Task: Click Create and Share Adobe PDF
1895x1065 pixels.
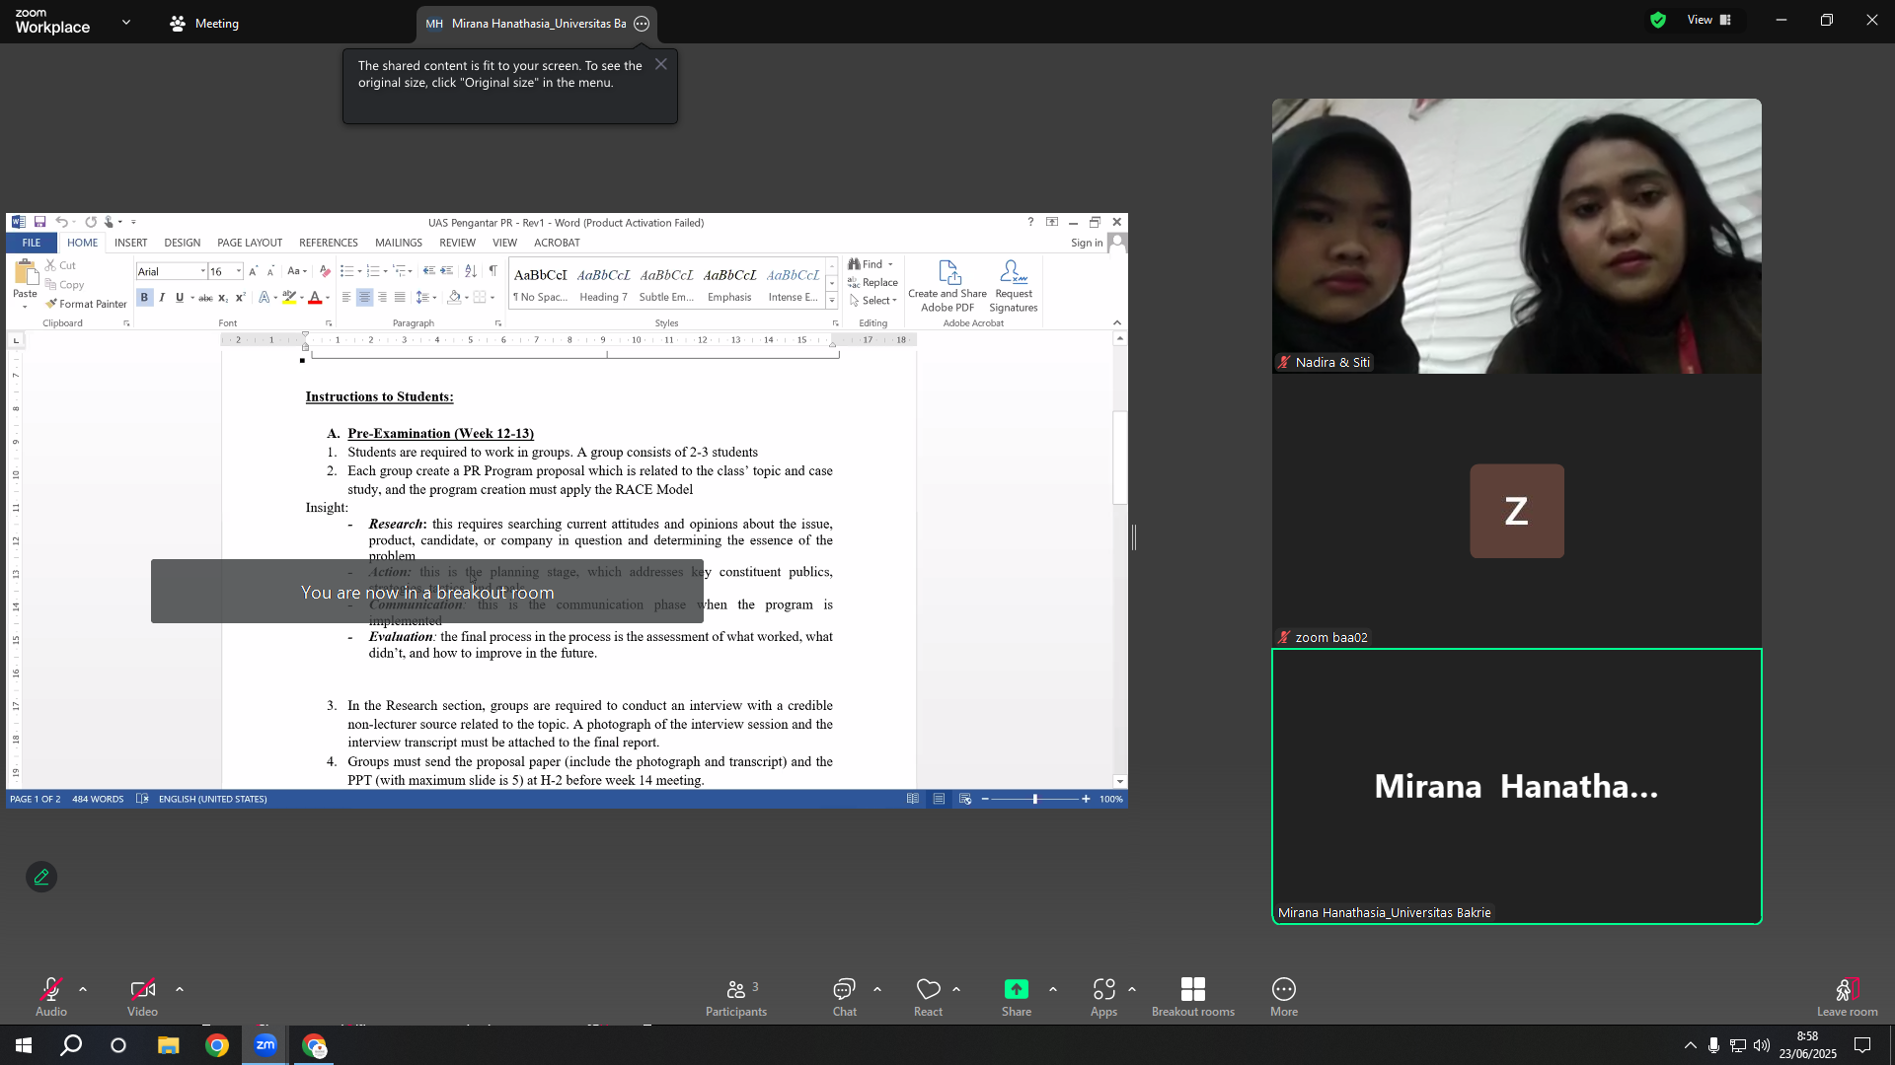Action: (x=947, y=286)
